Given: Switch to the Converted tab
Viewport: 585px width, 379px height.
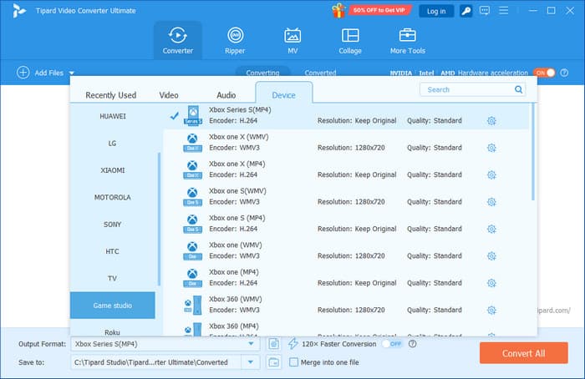Looking at the screenshot, I should click(x=320, y=73).
